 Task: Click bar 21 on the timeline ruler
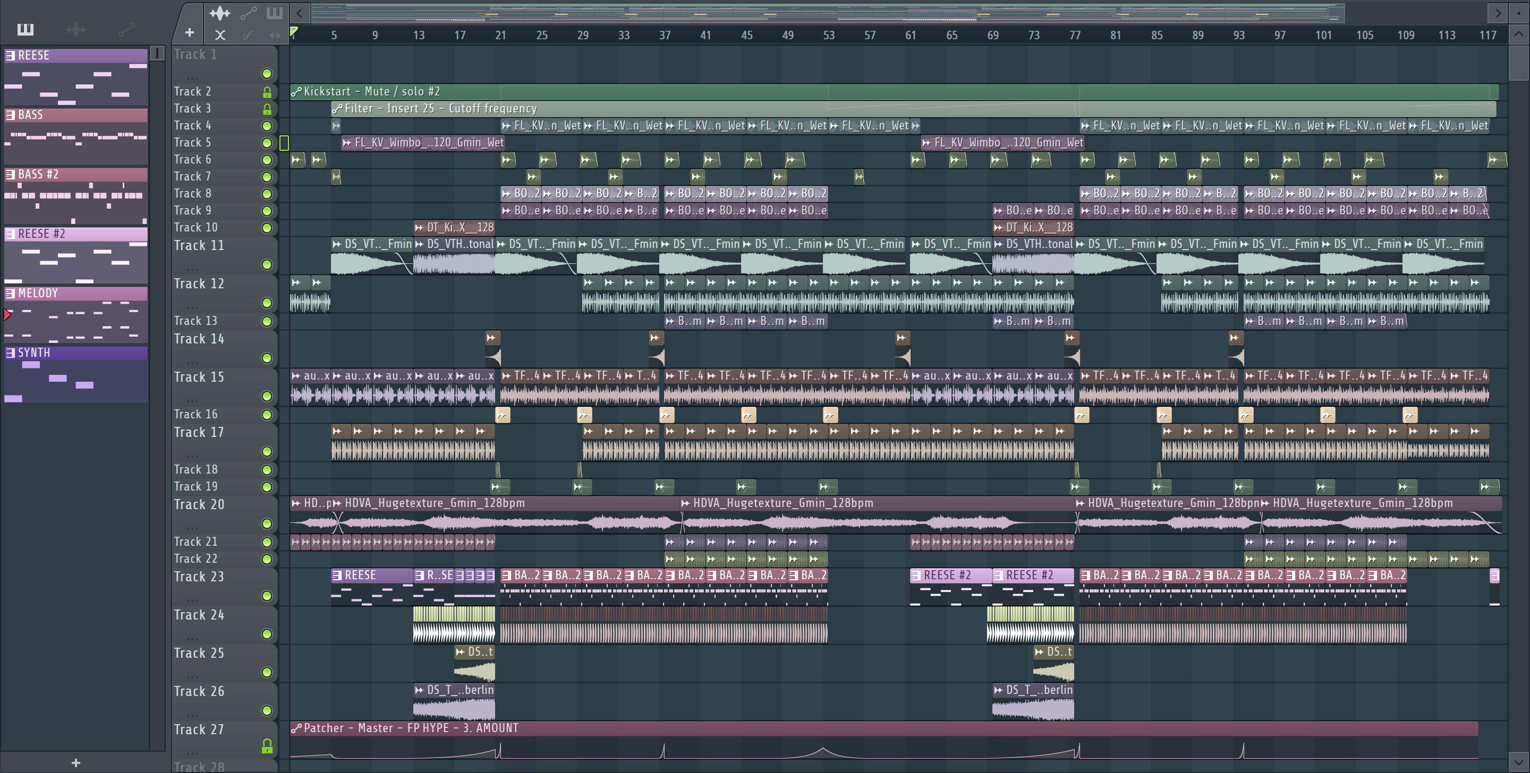tap(500, 35)
